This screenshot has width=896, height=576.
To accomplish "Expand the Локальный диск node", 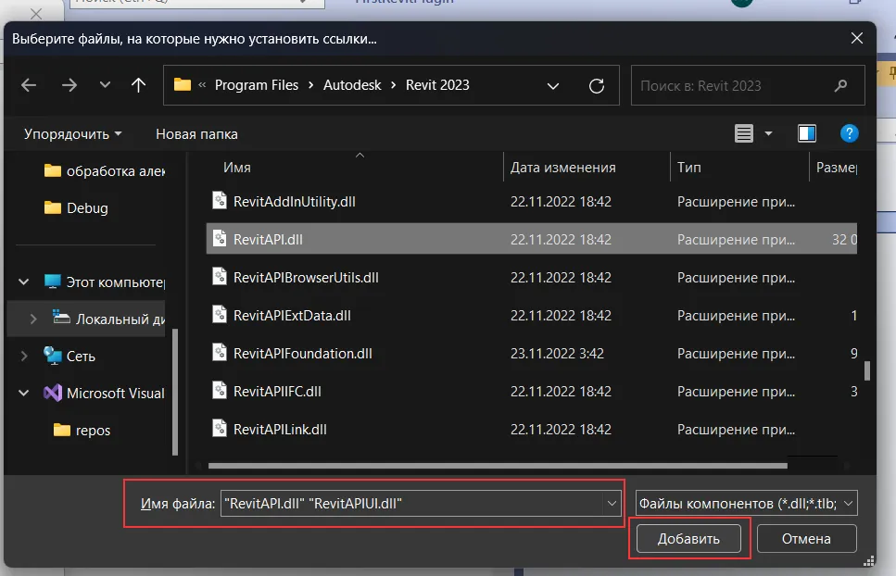I will click(33, 319).
